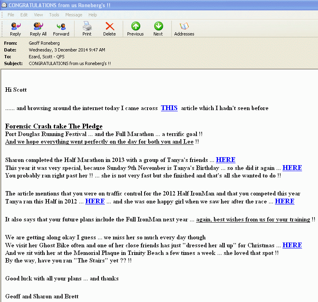Click the date 'Wednesday, 3 December 2014 9:47 AM'

coord(67,50)
